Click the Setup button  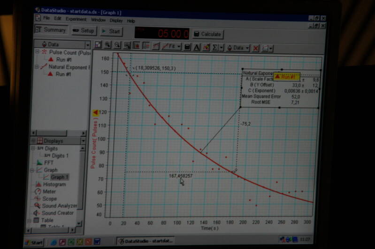coord(84,30)
